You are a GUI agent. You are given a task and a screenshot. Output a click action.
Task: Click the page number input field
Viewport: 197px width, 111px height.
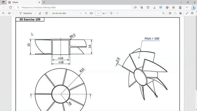click(98, 13)
